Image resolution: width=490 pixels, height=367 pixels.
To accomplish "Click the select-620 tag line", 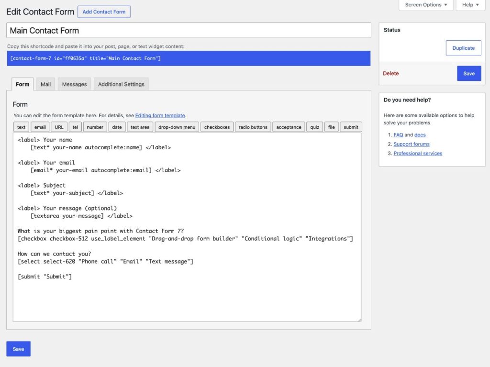I will (105, 262).
